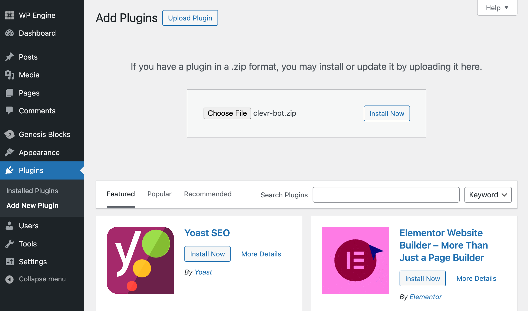
Task: Open Appearance via the paintbrush icon
Action: point(9,152)
